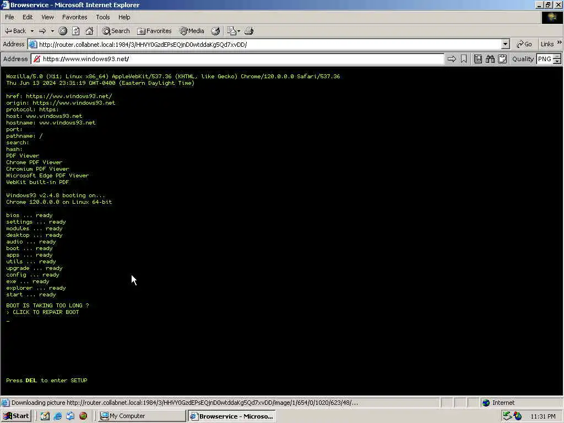The height and width of the screenshot is (423, 564).
Task: Expand the IE address bar dropdown
Action: coord(506,44)
